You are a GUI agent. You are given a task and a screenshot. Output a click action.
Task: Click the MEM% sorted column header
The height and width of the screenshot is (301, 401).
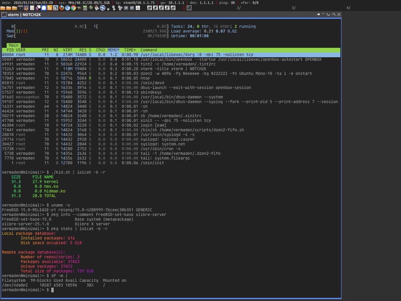(113, 50)
